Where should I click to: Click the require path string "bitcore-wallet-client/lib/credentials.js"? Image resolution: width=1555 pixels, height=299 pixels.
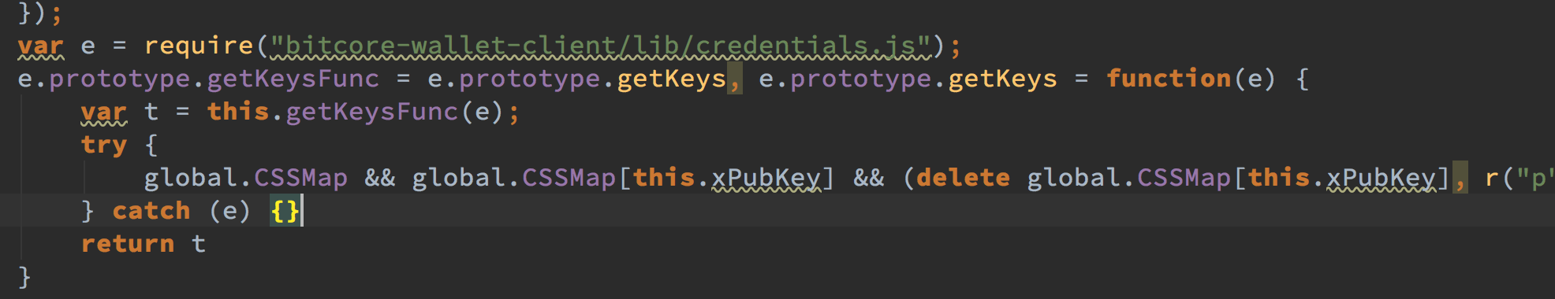click(x=601, y=46)
